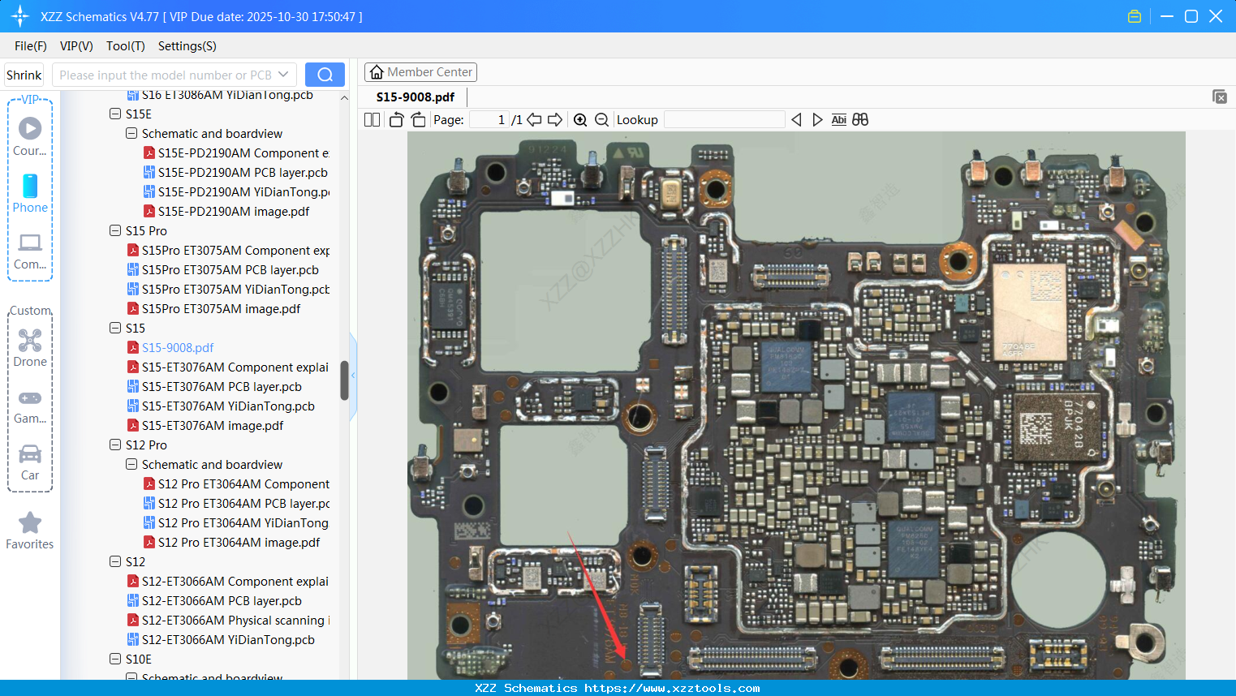
Task: Select the Car category icon
Action: [30, 462]
